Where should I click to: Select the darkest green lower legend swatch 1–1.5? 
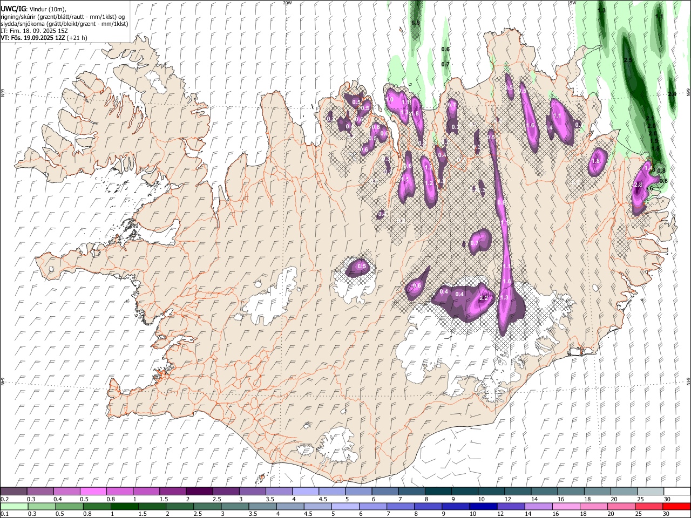(x=125, y=507)
